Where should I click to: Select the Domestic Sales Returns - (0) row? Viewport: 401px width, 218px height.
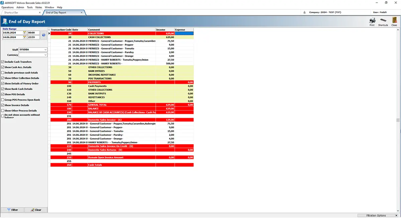122,150
